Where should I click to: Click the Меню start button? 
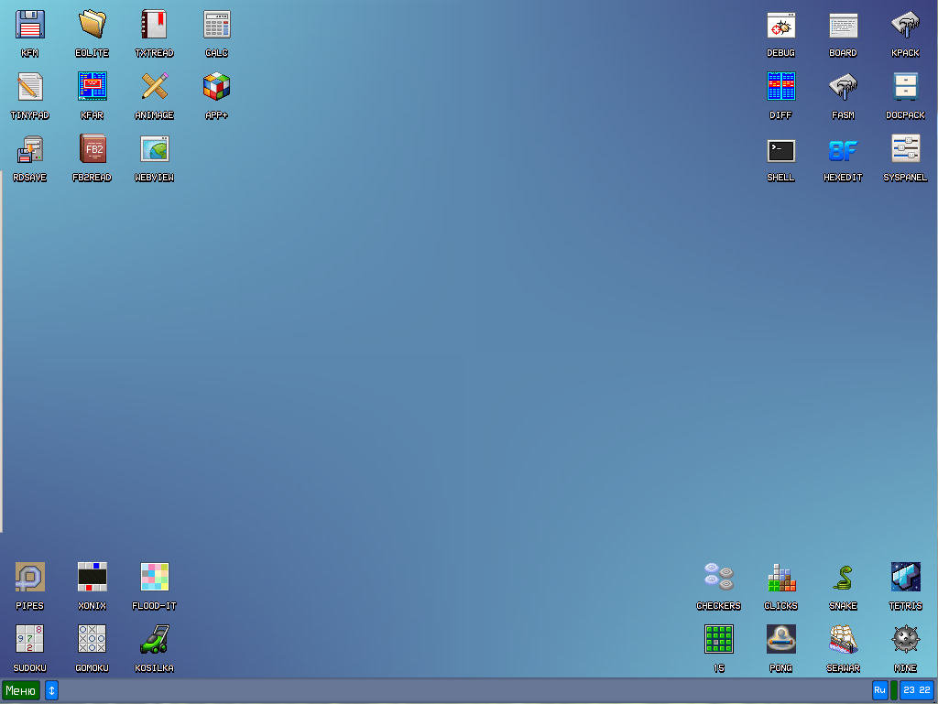click(21, 690)
